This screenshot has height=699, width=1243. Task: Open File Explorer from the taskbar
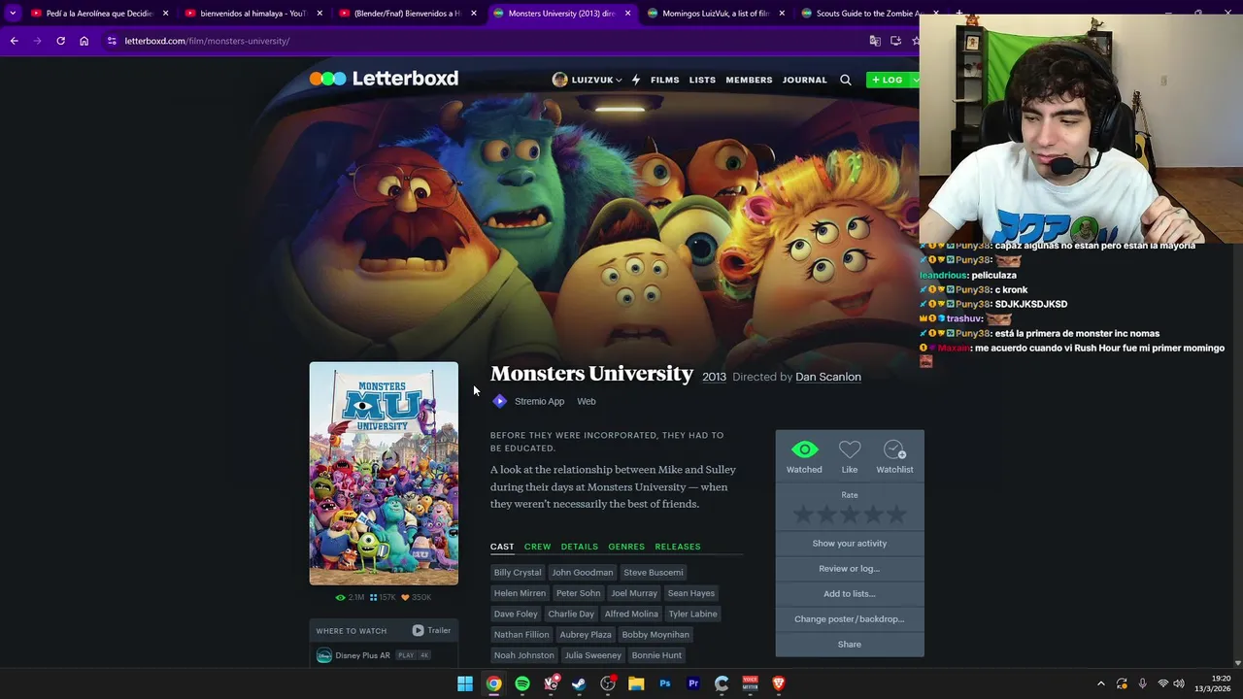pos(636,683)
